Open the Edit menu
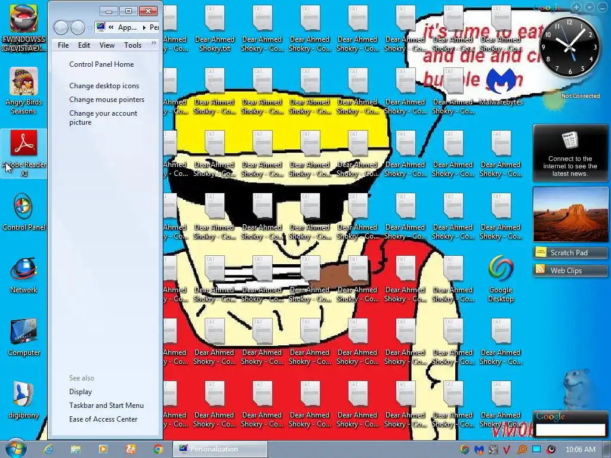This screenshot has width=611, height=458. (84, 45)
